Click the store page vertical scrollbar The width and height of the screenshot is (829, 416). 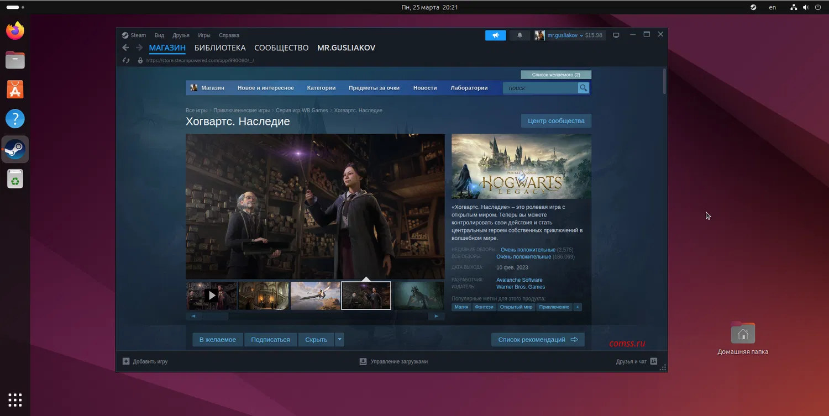[x=664, y=82]
